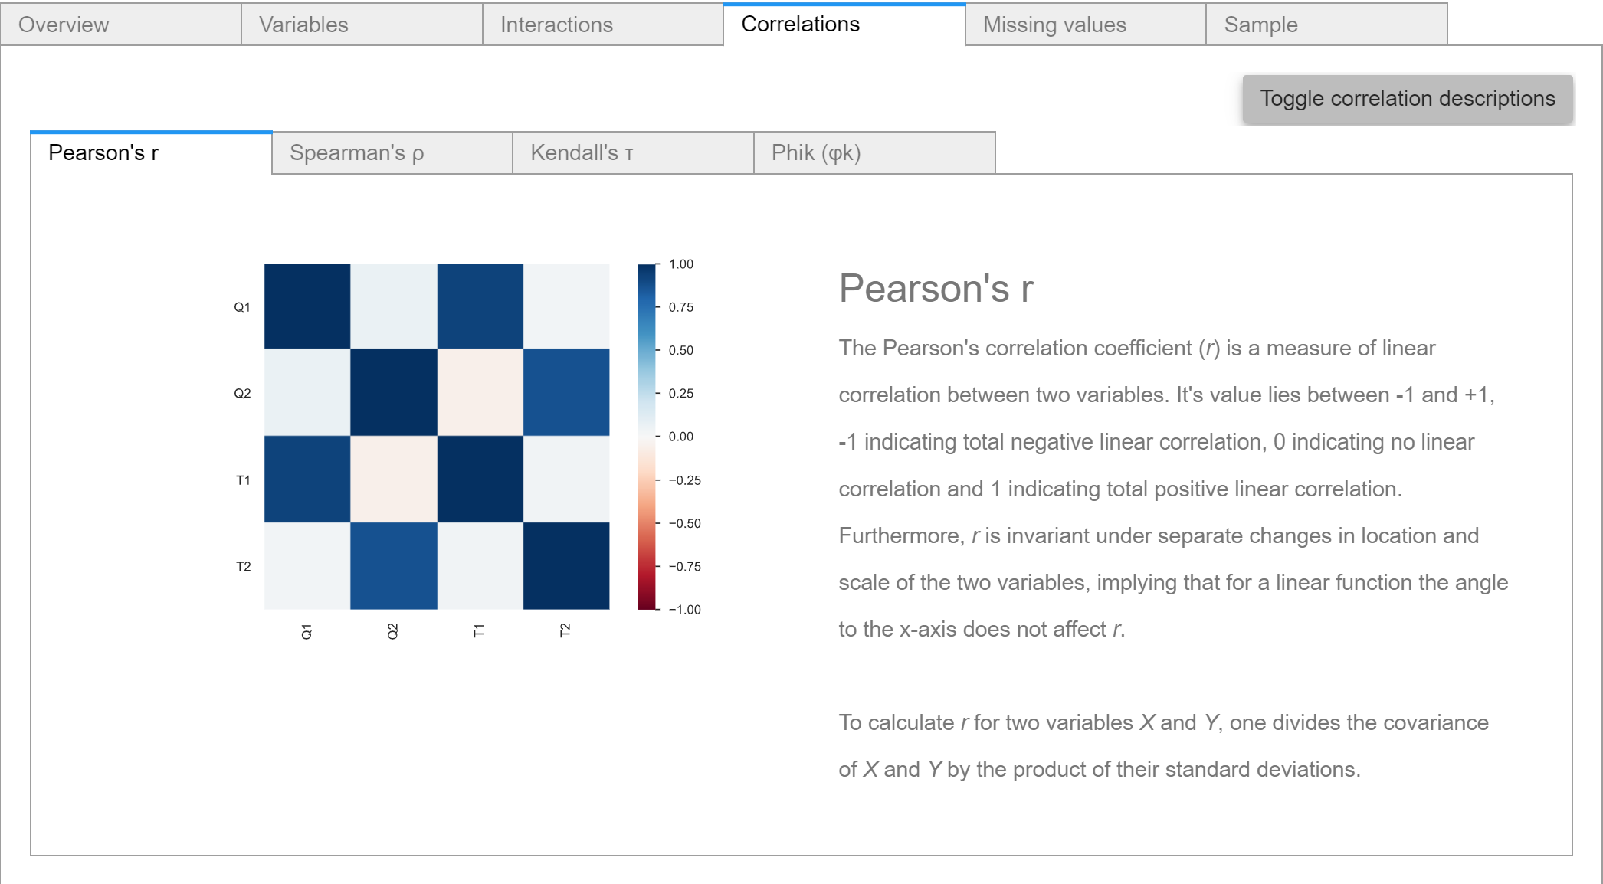This screenshot has height=884, width=1603.
Task: Click the pale pink Q2–T1 heatmap cell
Action: click(480, 392)
